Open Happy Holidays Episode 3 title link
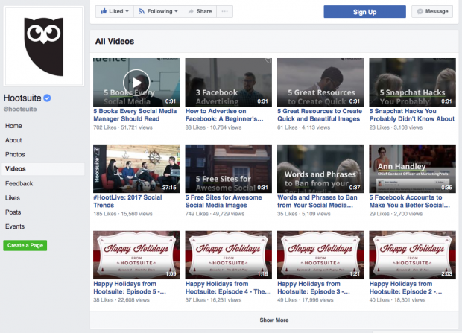 (x=314, y=288)
